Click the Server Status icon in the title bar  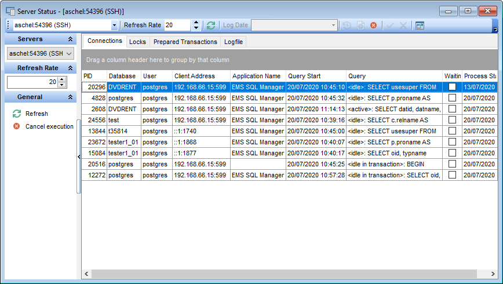pyautogui.click(x=10, y=11)
